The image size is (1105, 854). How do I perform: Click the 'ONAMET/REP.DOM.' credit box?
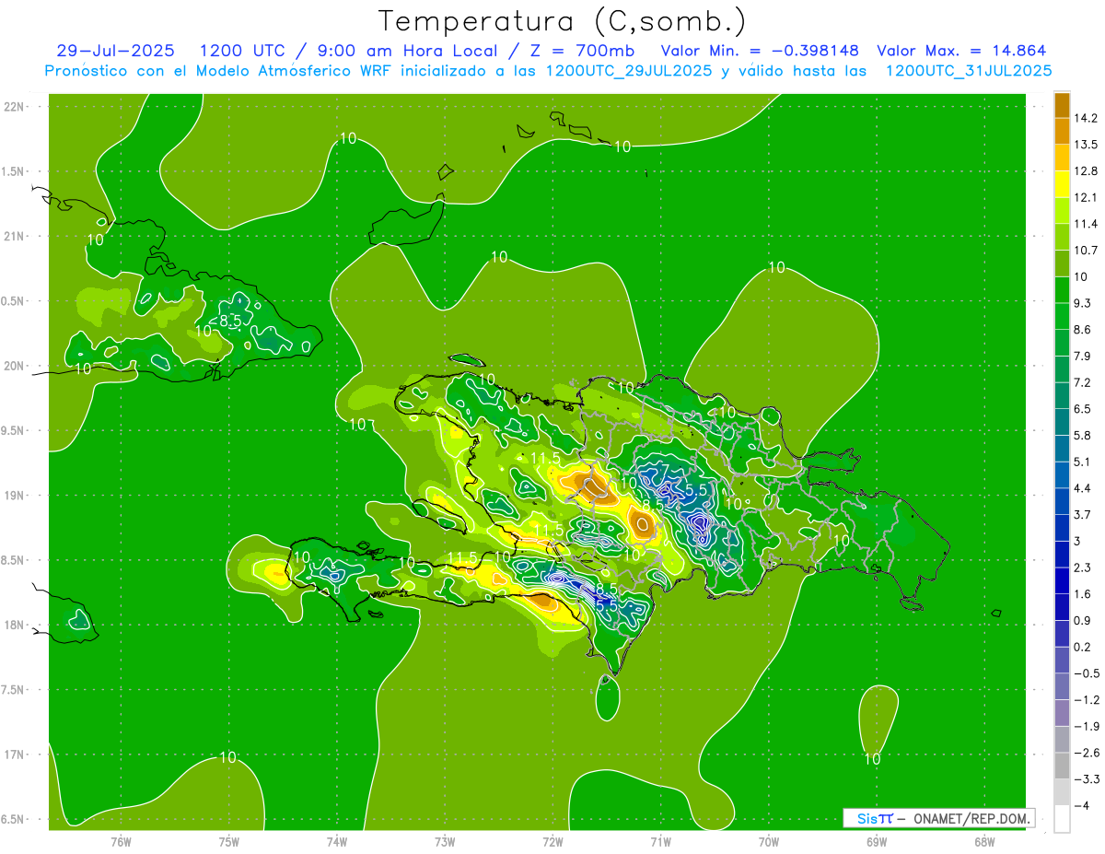tap(972, 818)
